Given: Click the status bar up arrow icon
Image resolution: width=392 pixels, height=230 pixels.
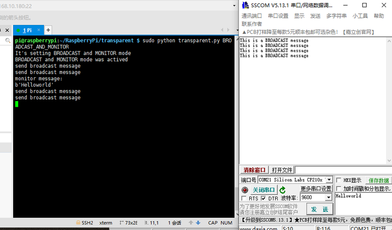Looking at the screenshot, I should coord(191,223).
